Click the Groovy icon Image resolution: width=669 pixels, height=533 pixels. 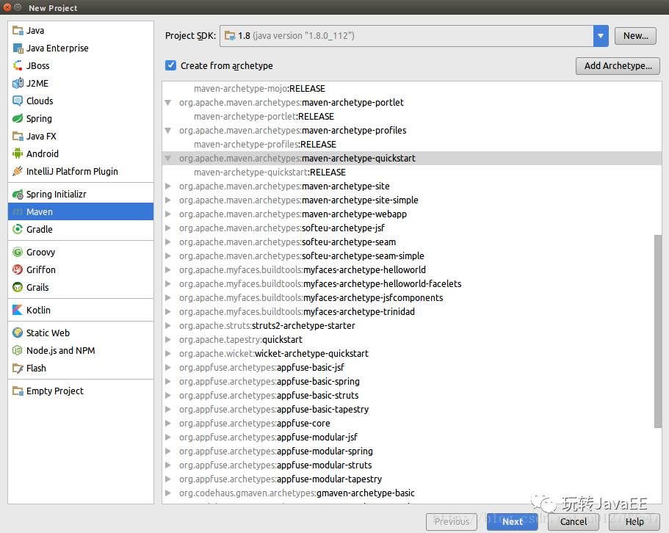[18, 253]
